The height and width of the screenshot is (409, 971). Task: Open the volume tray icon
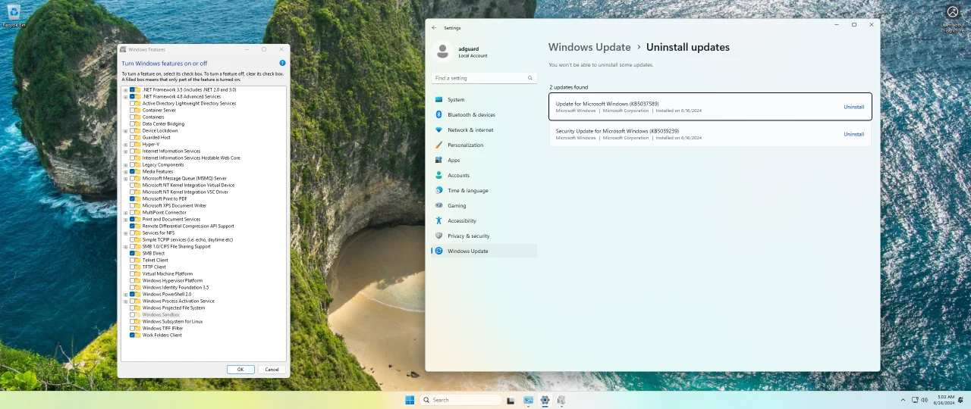924,400
